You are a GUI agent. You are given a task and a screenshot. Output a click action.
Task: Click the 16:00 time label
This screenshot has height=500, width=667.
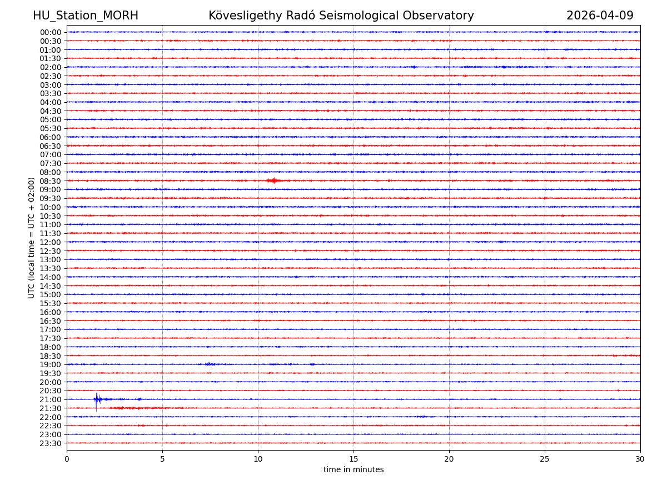[x=51, y=312]
